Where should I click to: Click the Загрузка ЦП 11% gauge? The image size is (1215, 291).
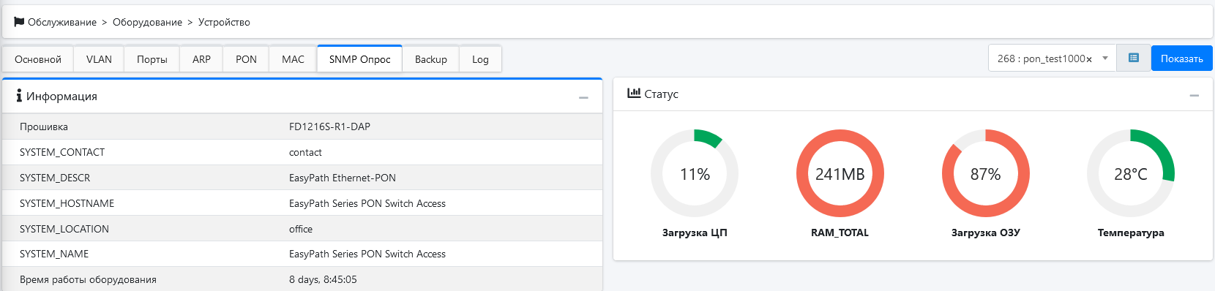[695, 174]
